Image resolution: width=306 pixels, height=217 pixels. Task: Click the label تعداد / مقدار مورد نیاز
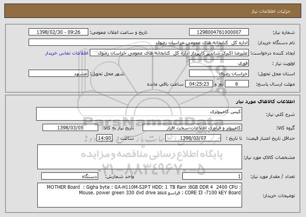pos(273,176)
